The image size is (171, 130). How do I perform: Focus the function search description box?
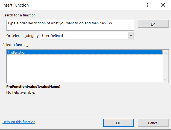[x=70, y=25]
